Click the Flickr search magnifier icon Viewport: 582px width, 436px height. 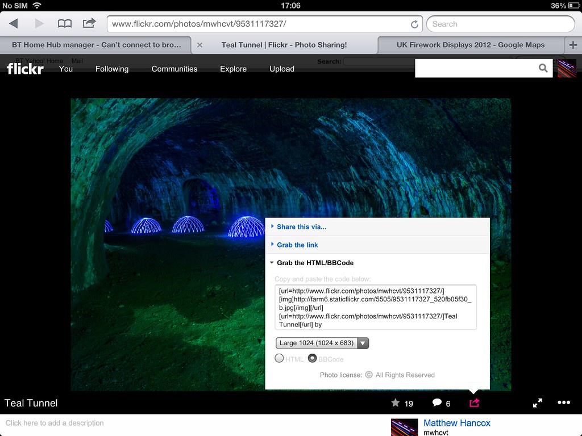[x=543, y=68]
